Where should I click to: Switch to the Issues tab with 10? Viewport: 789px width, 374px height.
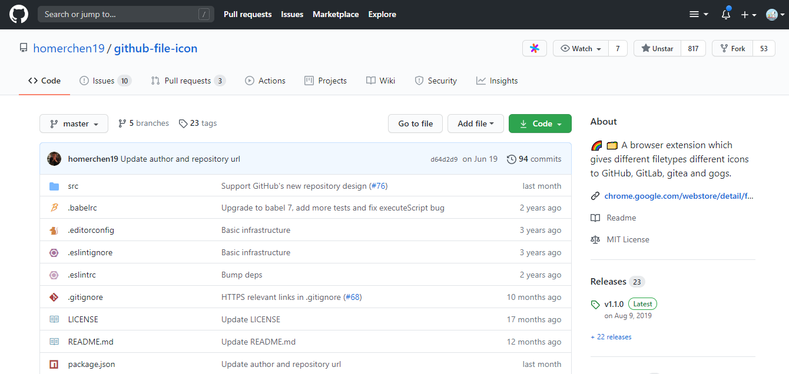[x=105, y=81]
